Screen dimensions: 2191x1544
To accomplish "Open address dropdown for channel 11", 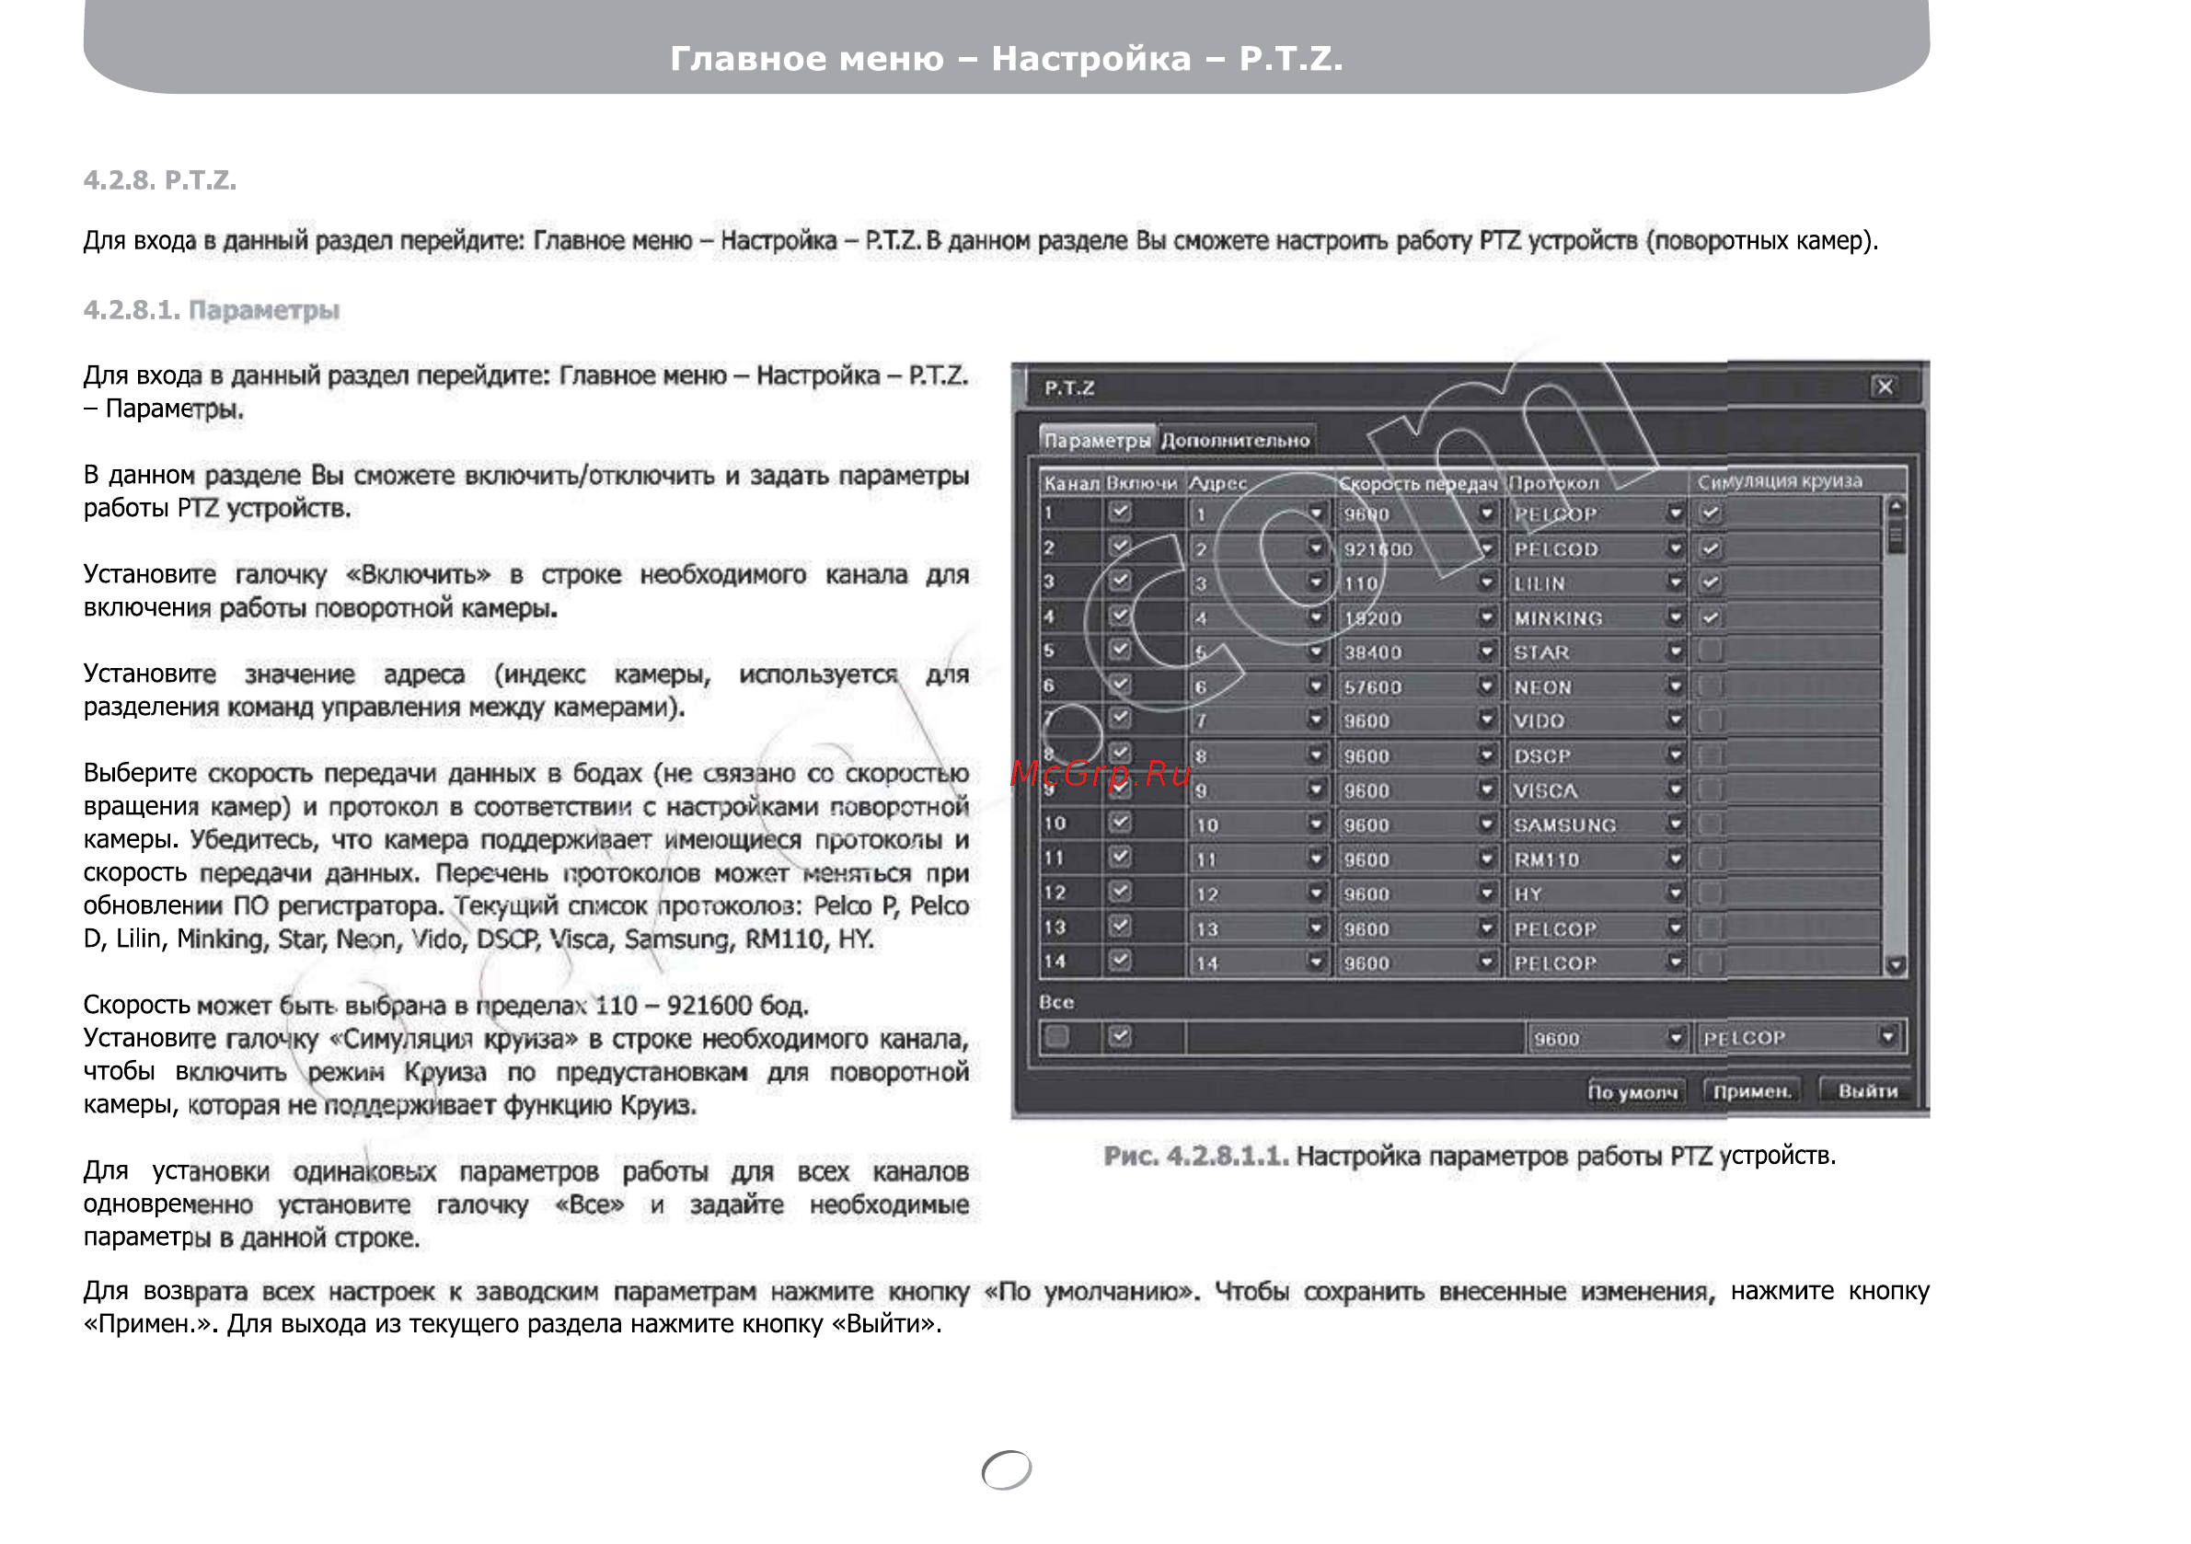I will click(x=1316, y=858).
